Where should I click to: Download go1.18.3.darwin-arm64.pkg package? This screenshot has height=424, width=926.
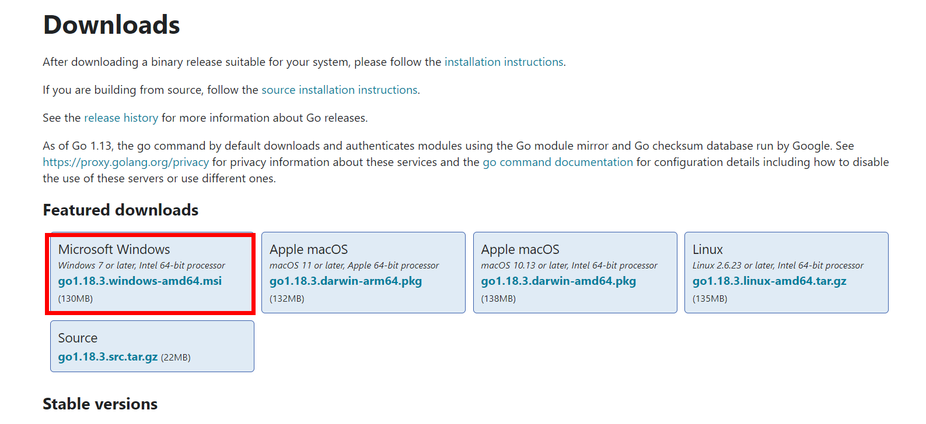coord(345,281)
